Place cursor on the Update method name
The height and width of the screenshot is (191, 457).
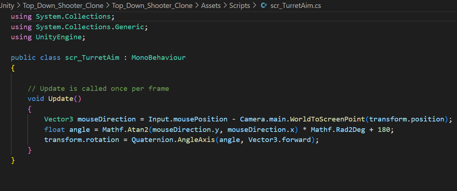61,99
